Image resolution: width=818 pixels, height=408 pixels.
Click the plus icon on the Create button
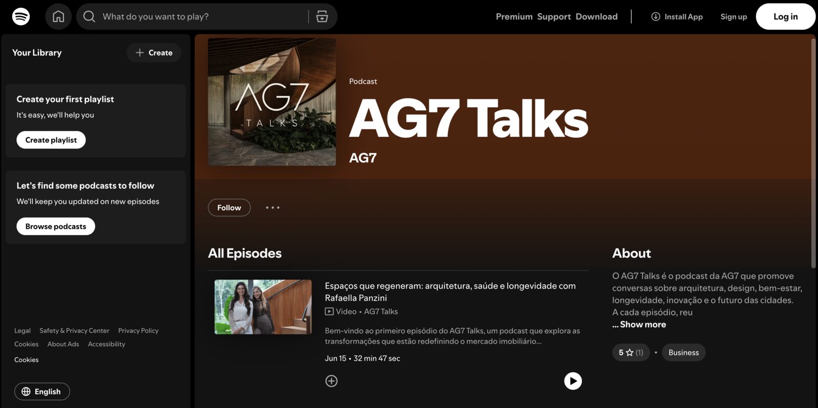[140, 53]
